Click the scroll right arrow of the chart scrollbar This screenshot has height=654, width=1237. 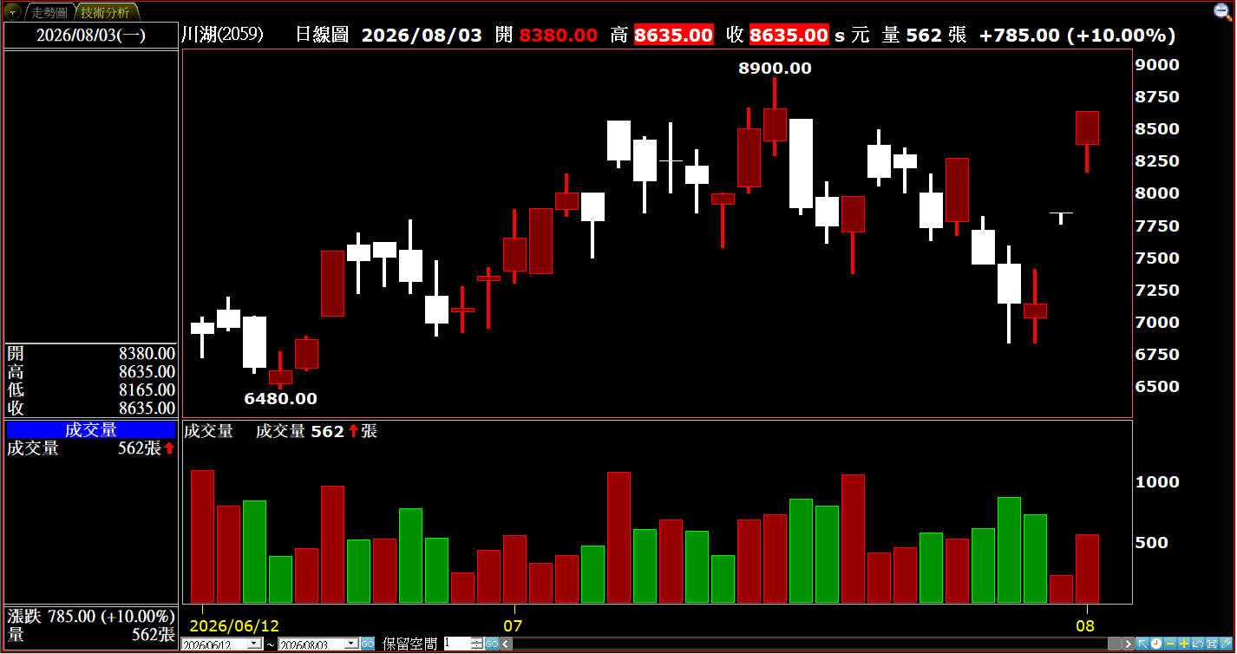click(x=1129, y=644)
